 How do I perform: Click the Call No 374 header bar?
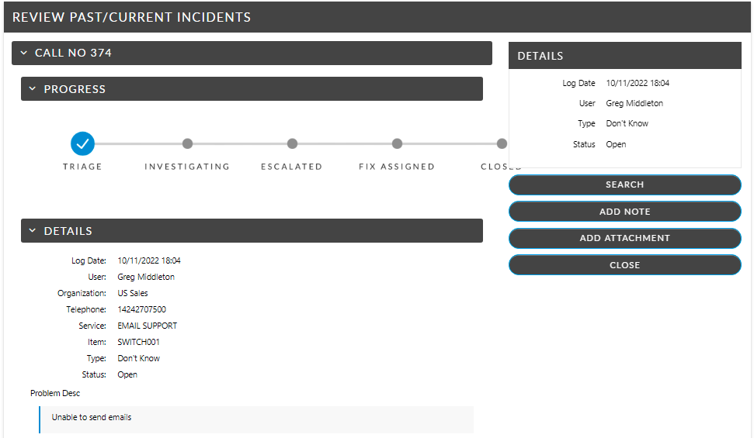click(252, 53)
